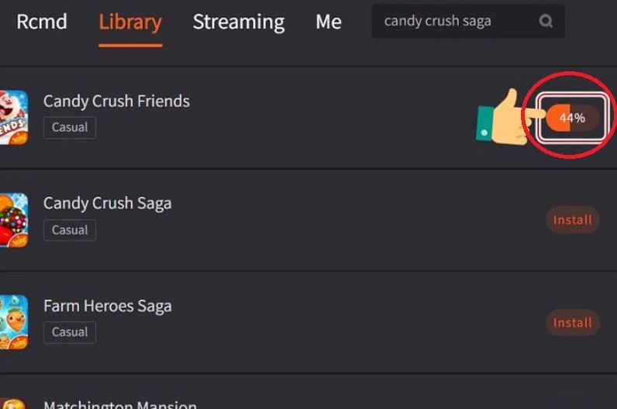Open the Farm Heroes Saga title

point(108,306)
